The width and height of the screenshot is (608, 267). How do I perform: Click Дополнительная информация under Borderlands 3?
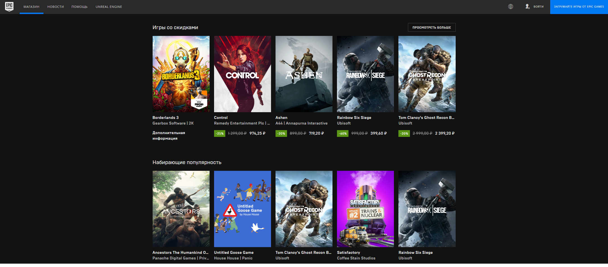pos(169,135)
